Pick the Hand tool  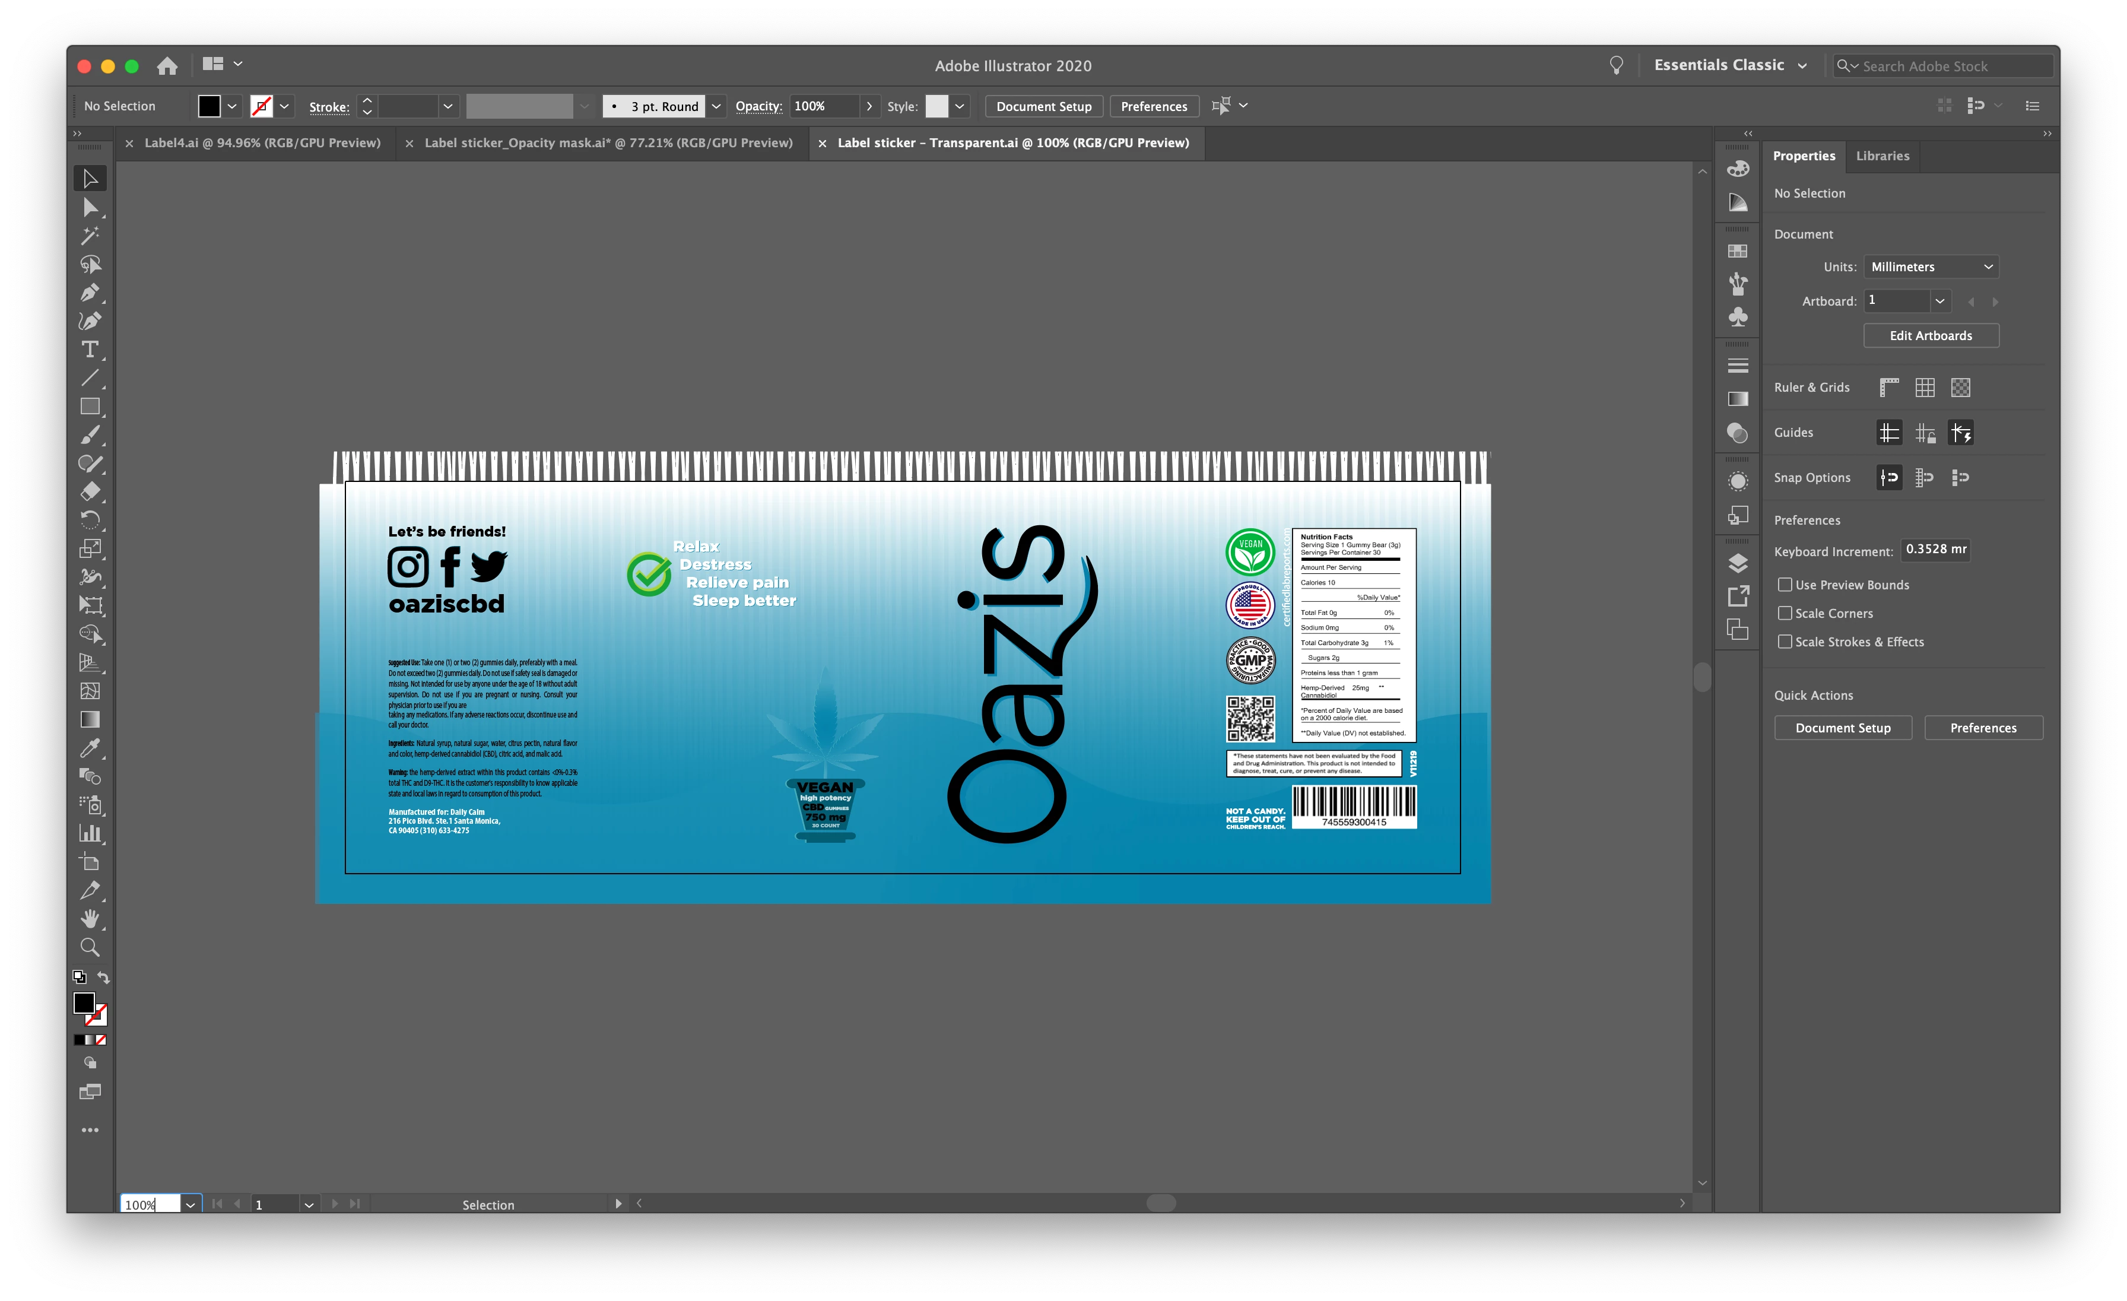pos(89,919)
